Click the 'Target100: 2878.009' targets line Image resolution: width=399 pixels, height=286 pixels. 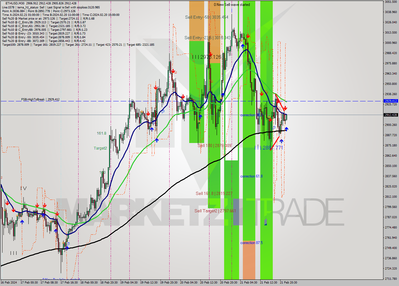click(x=78, y=44)
